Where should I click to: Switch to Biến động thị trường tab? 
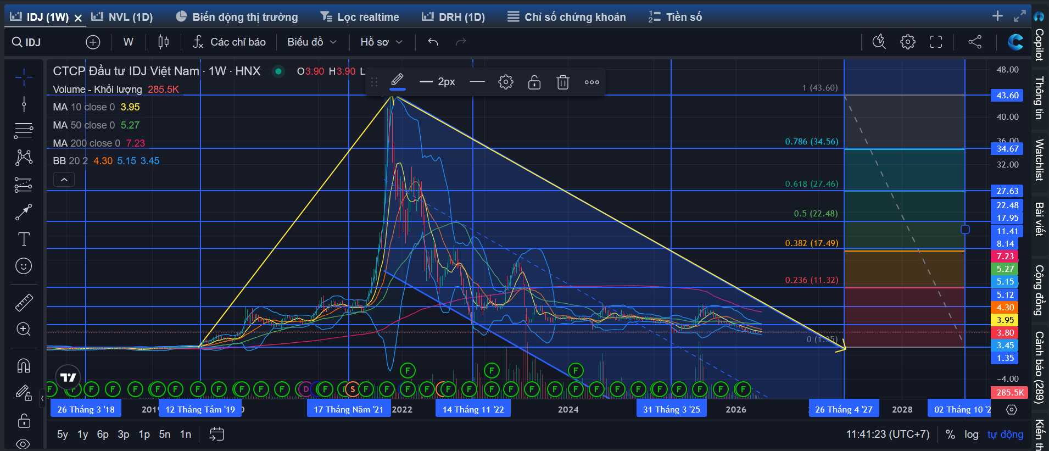pyautogui.click(x=237, y=17)
